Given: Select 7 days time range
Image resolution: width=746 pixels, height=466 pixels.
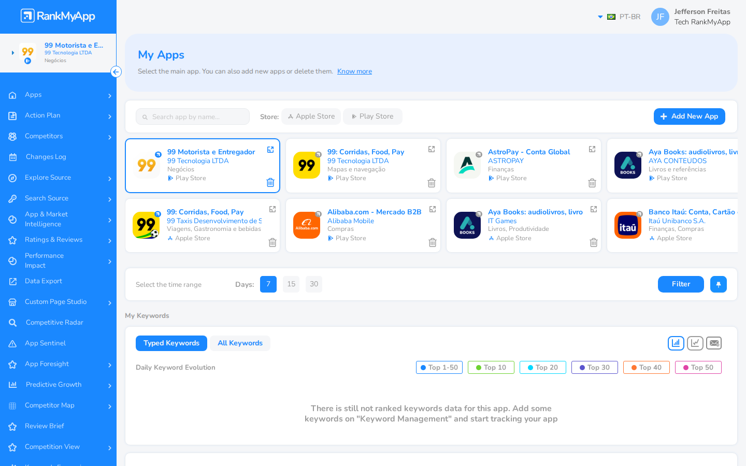Looking at the screenshot, I should tap(268, 284).
